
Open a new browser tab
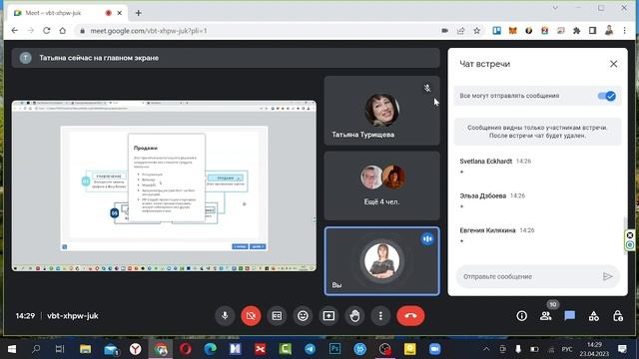click(138, 13)
